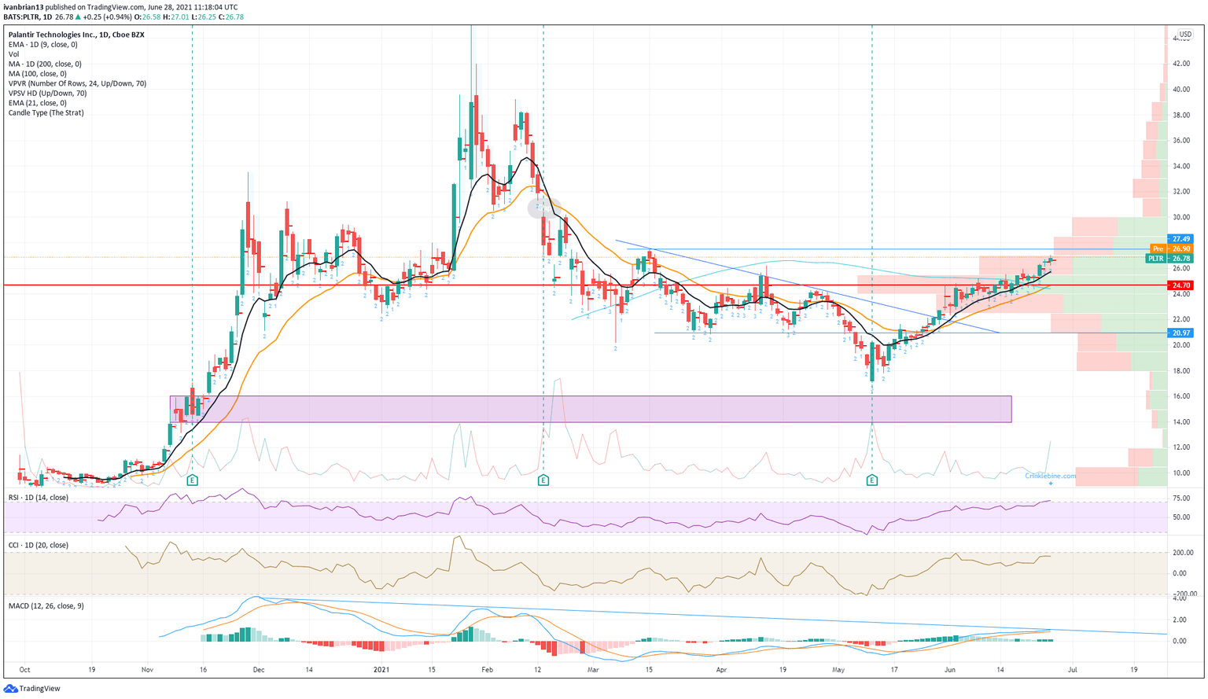The image size is (1208, 699).
Task: Click the 200.00 CCI axis label
Action: click(1181, 553)
